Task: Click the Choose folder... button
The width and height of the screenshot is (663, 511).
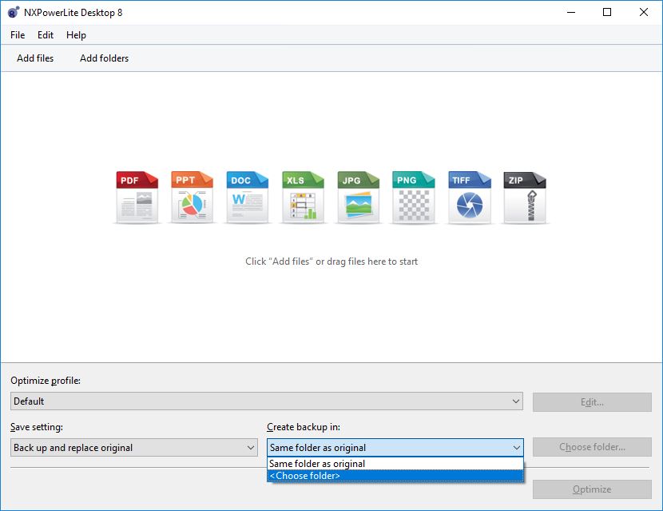Action: click(x=592, y=447)
